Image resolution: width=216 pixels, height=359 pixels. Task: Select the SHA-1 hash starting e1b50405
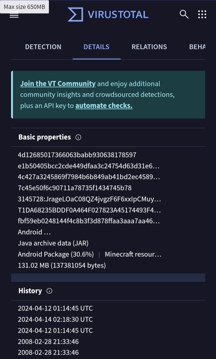tap(88, 166)
